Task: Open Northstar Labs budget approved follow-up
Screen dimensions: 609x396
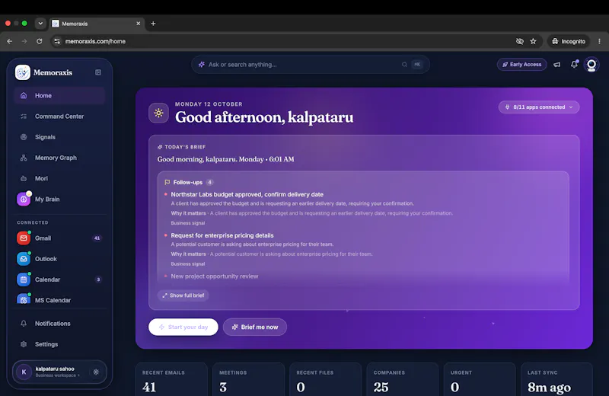Action: click(247, 194)
